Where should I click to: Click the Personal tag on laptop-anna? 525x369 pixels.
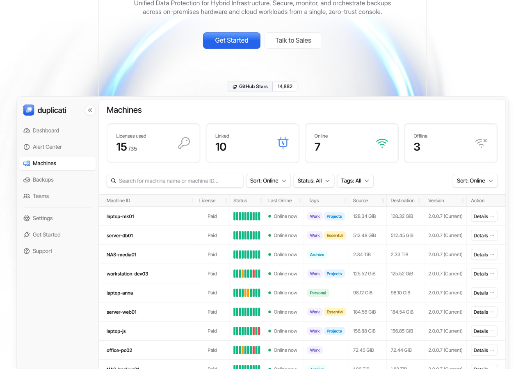click(318, 293)
